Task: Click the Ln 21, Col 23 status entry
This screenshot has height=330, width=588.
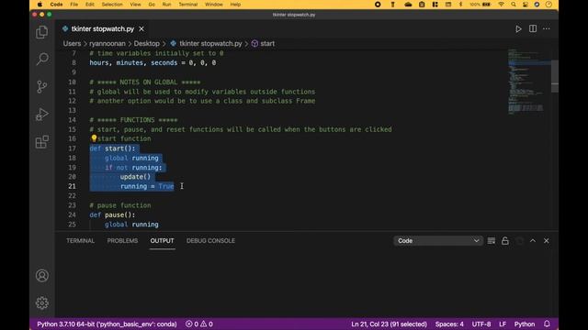Action: [389, 324]
